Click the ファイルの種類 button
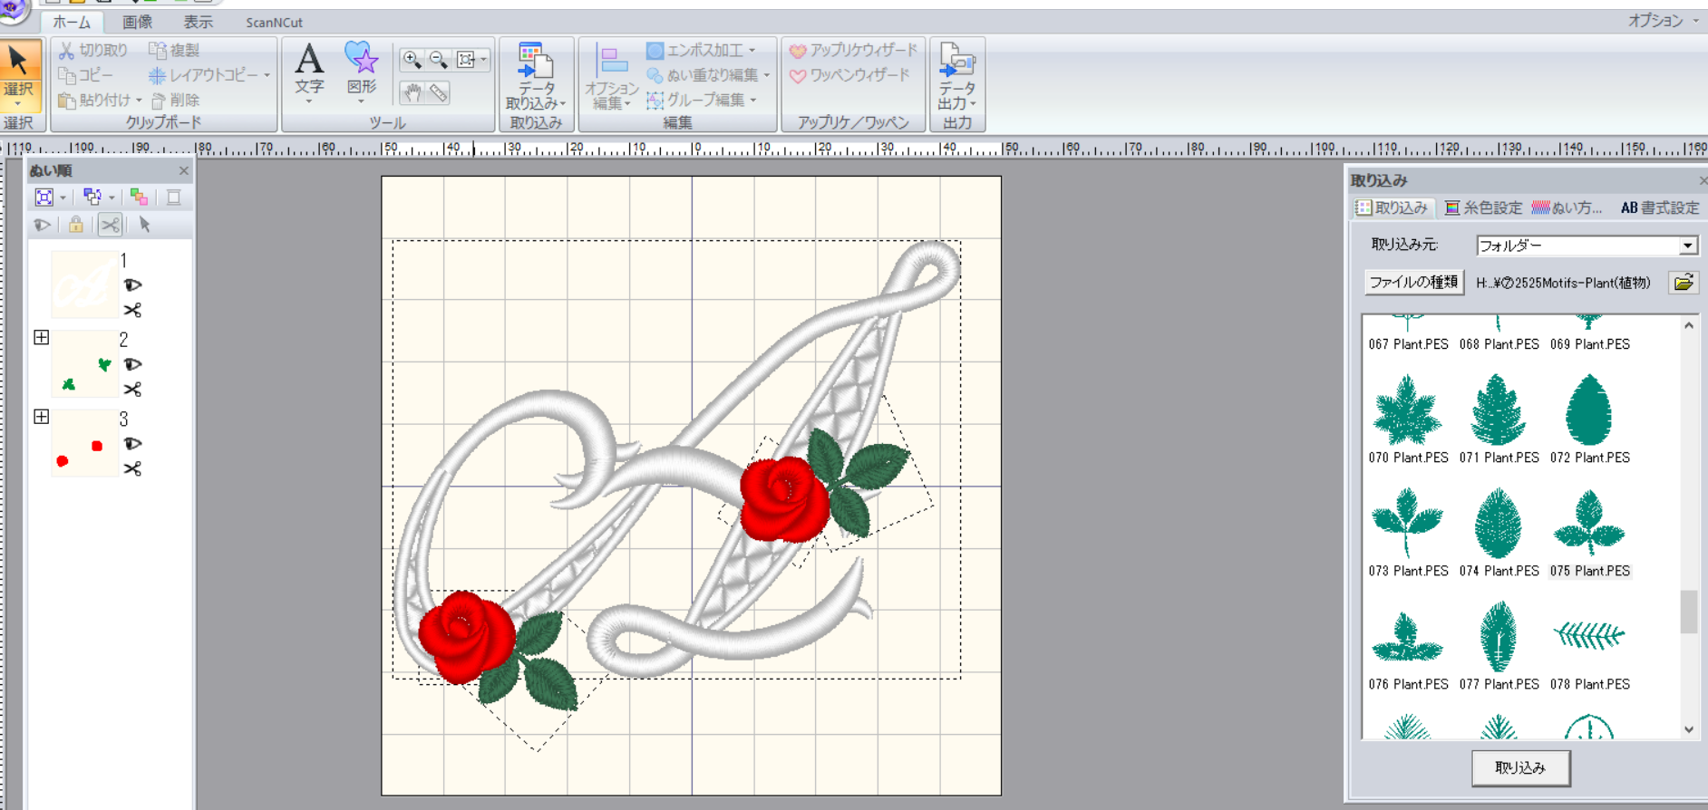 point(1413,283)
